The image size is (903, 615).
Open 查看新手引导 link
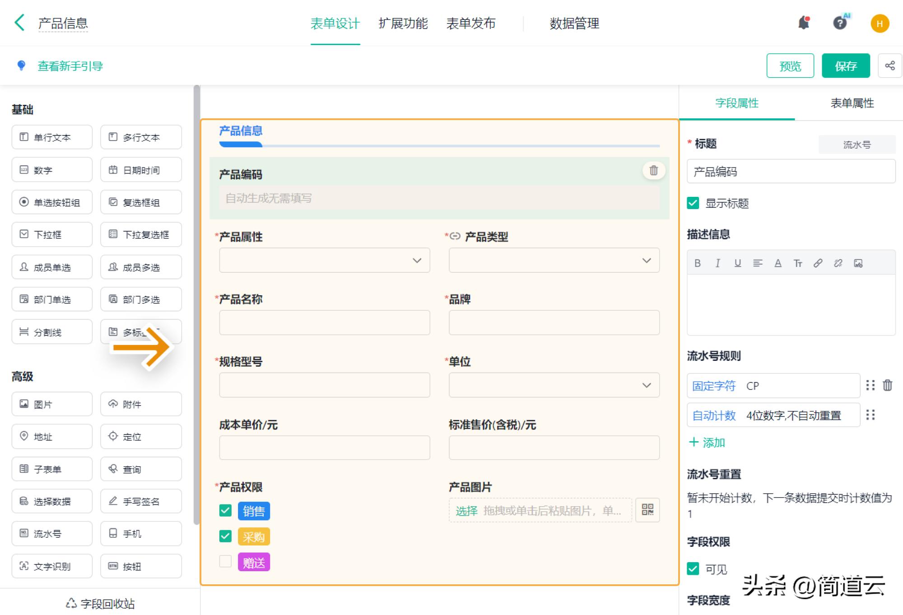click(x=70, y=66)
